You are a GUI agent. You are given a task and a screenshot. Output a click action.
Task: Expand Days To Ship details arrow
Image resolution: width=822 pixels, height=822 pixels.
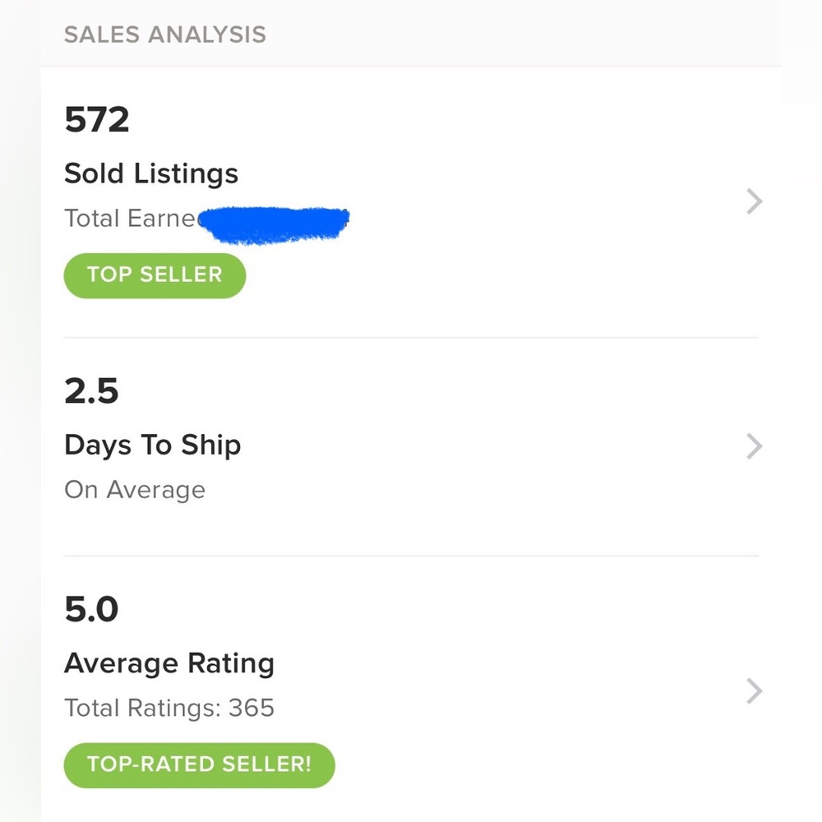[754, 446]
